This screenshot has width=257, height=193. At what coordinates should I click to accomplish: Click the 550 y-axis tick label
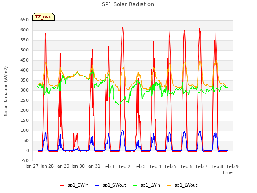coord(24,40)
